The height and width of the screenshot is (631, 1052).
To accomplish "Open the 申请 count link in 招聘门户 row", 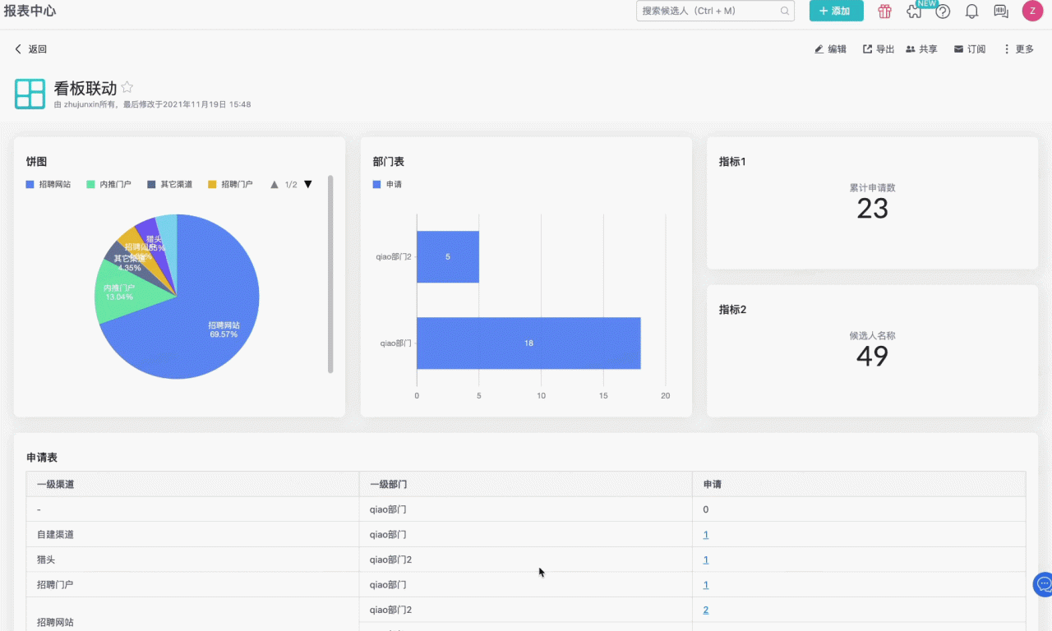I will click(706, 585).
